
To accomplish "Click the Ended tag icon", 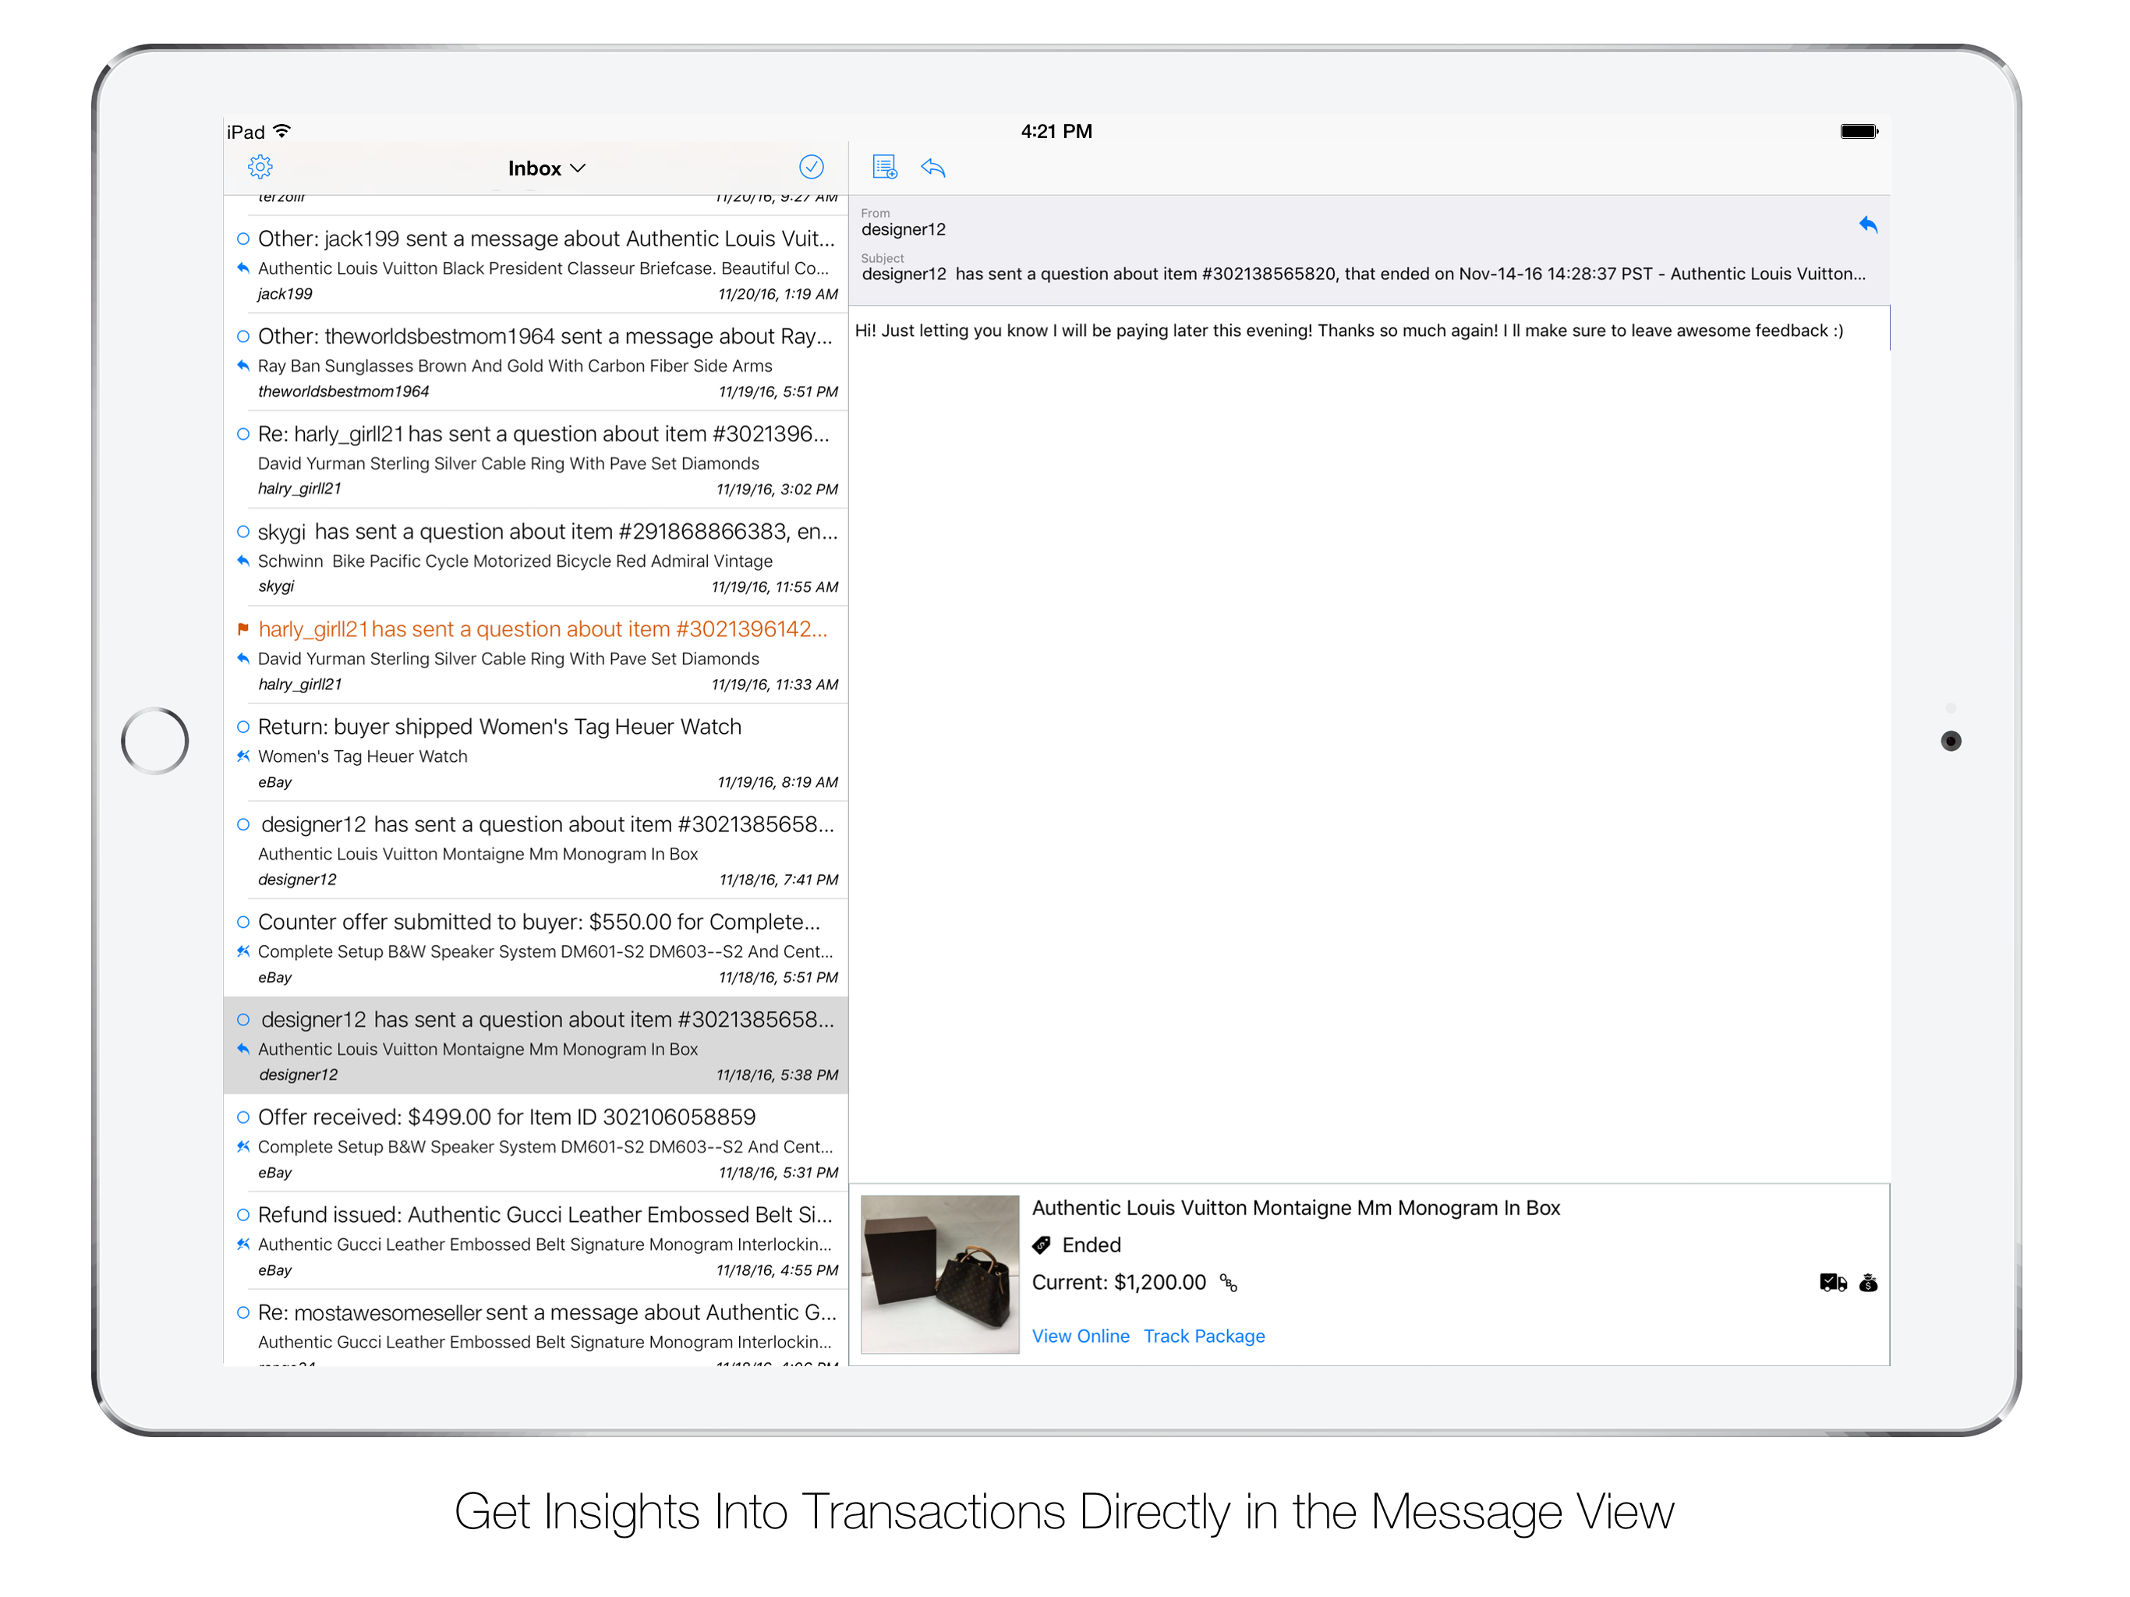I will tap(1041, 1245).
